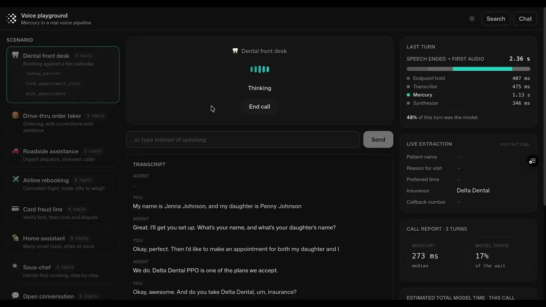This screenshot has height=307, width=546.
Task: Click the Voice playground logo icon
Action: 12,19
